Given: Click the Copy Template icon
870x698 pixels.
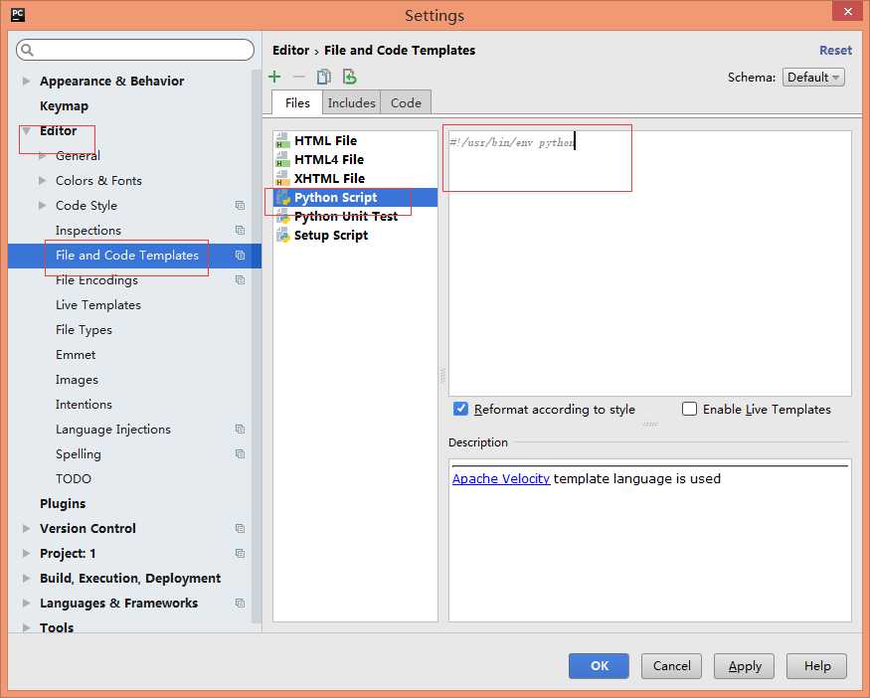Looking at the screenshot, I should (x=323, y=77).
